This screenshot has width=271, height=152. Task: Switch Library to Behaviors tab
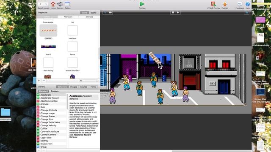click(x=62, y=87)
